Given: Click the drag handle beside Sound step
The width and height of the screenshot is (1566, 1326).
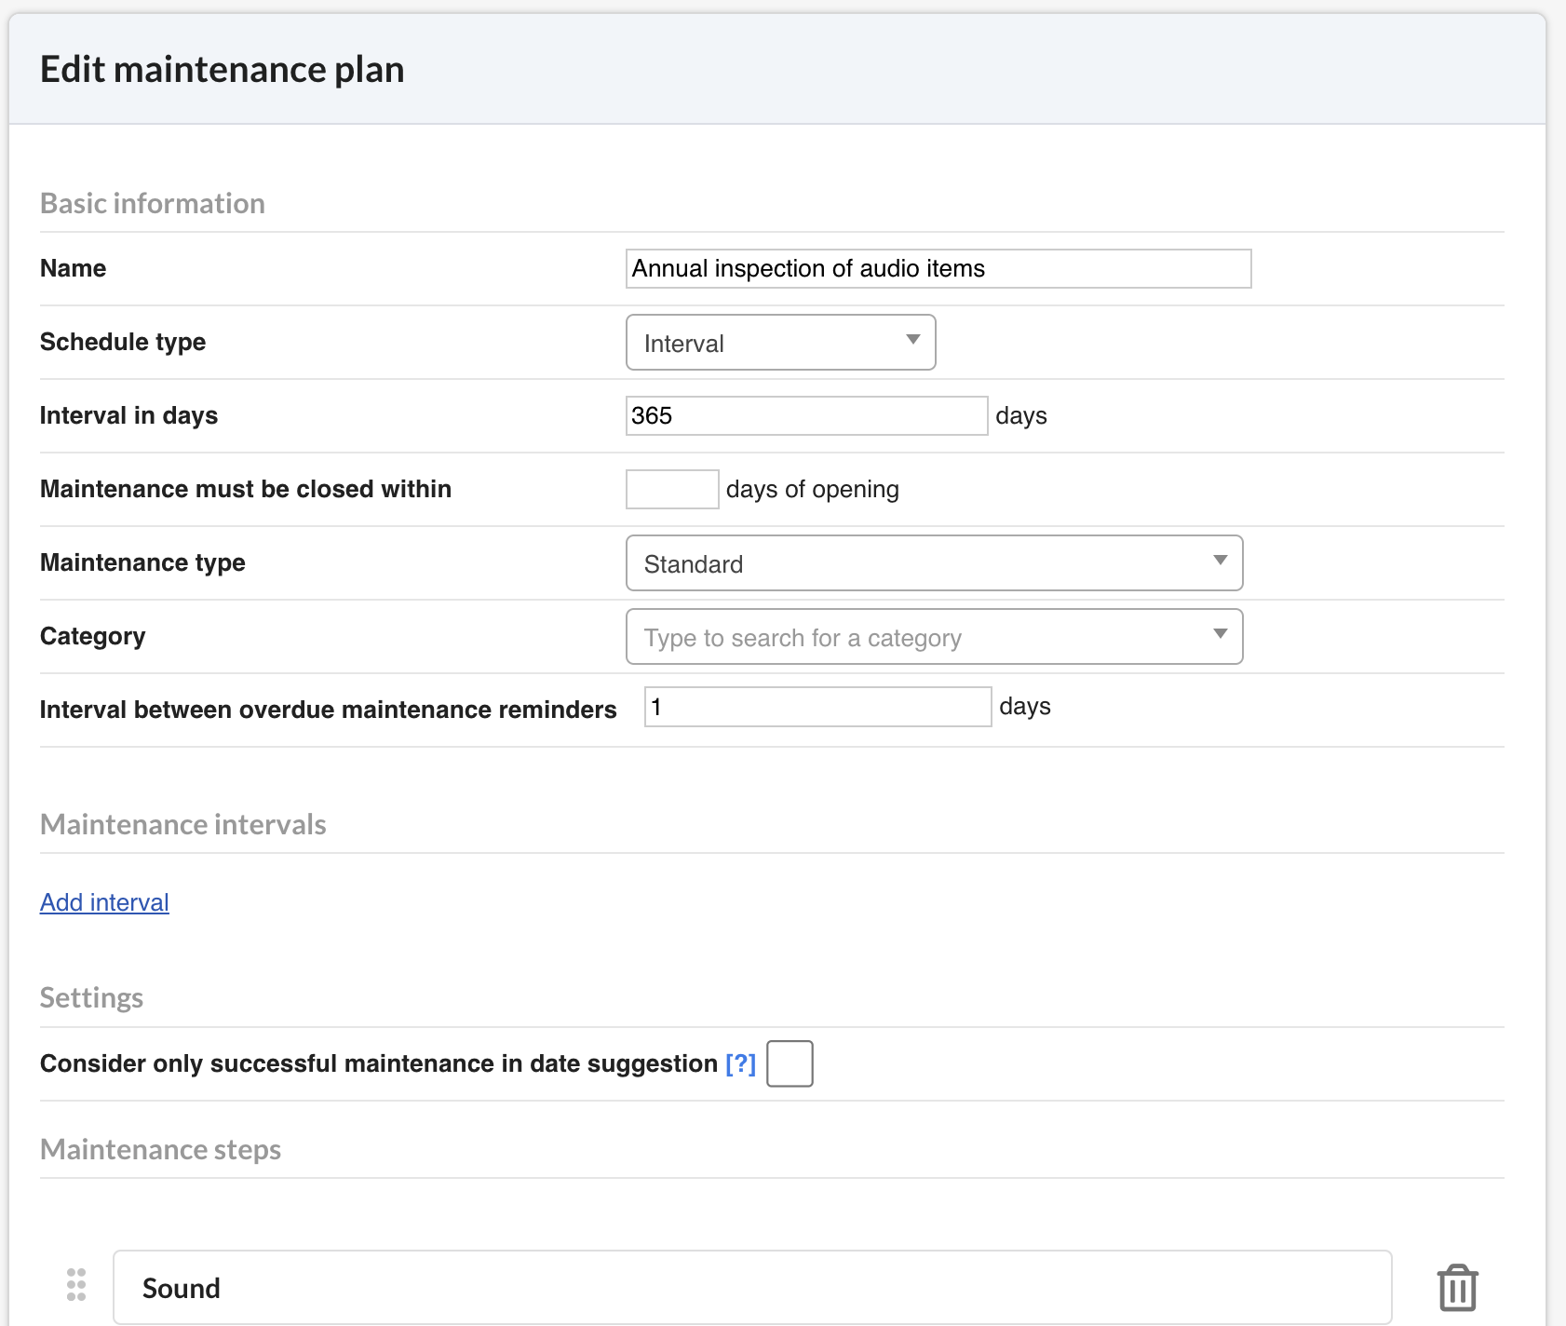Looking at the screenshot, I should click(76, 1285).
